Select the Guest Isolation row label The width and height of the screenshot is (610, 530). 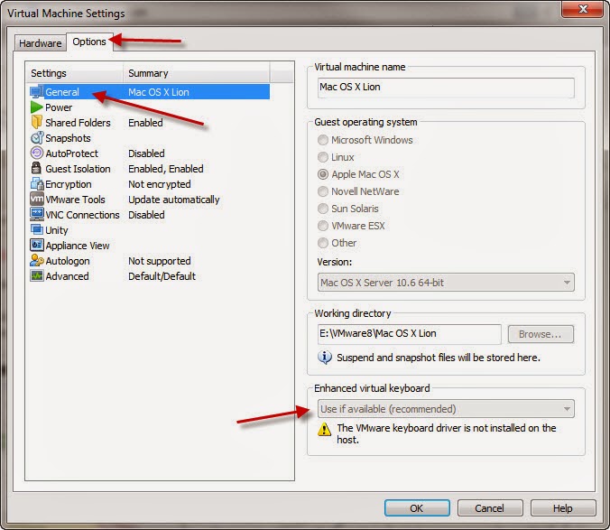pos(78,169)
